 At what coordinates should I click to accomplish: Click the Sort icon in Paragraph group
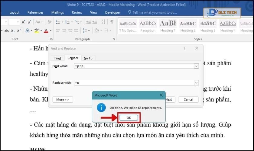[104, 22]
